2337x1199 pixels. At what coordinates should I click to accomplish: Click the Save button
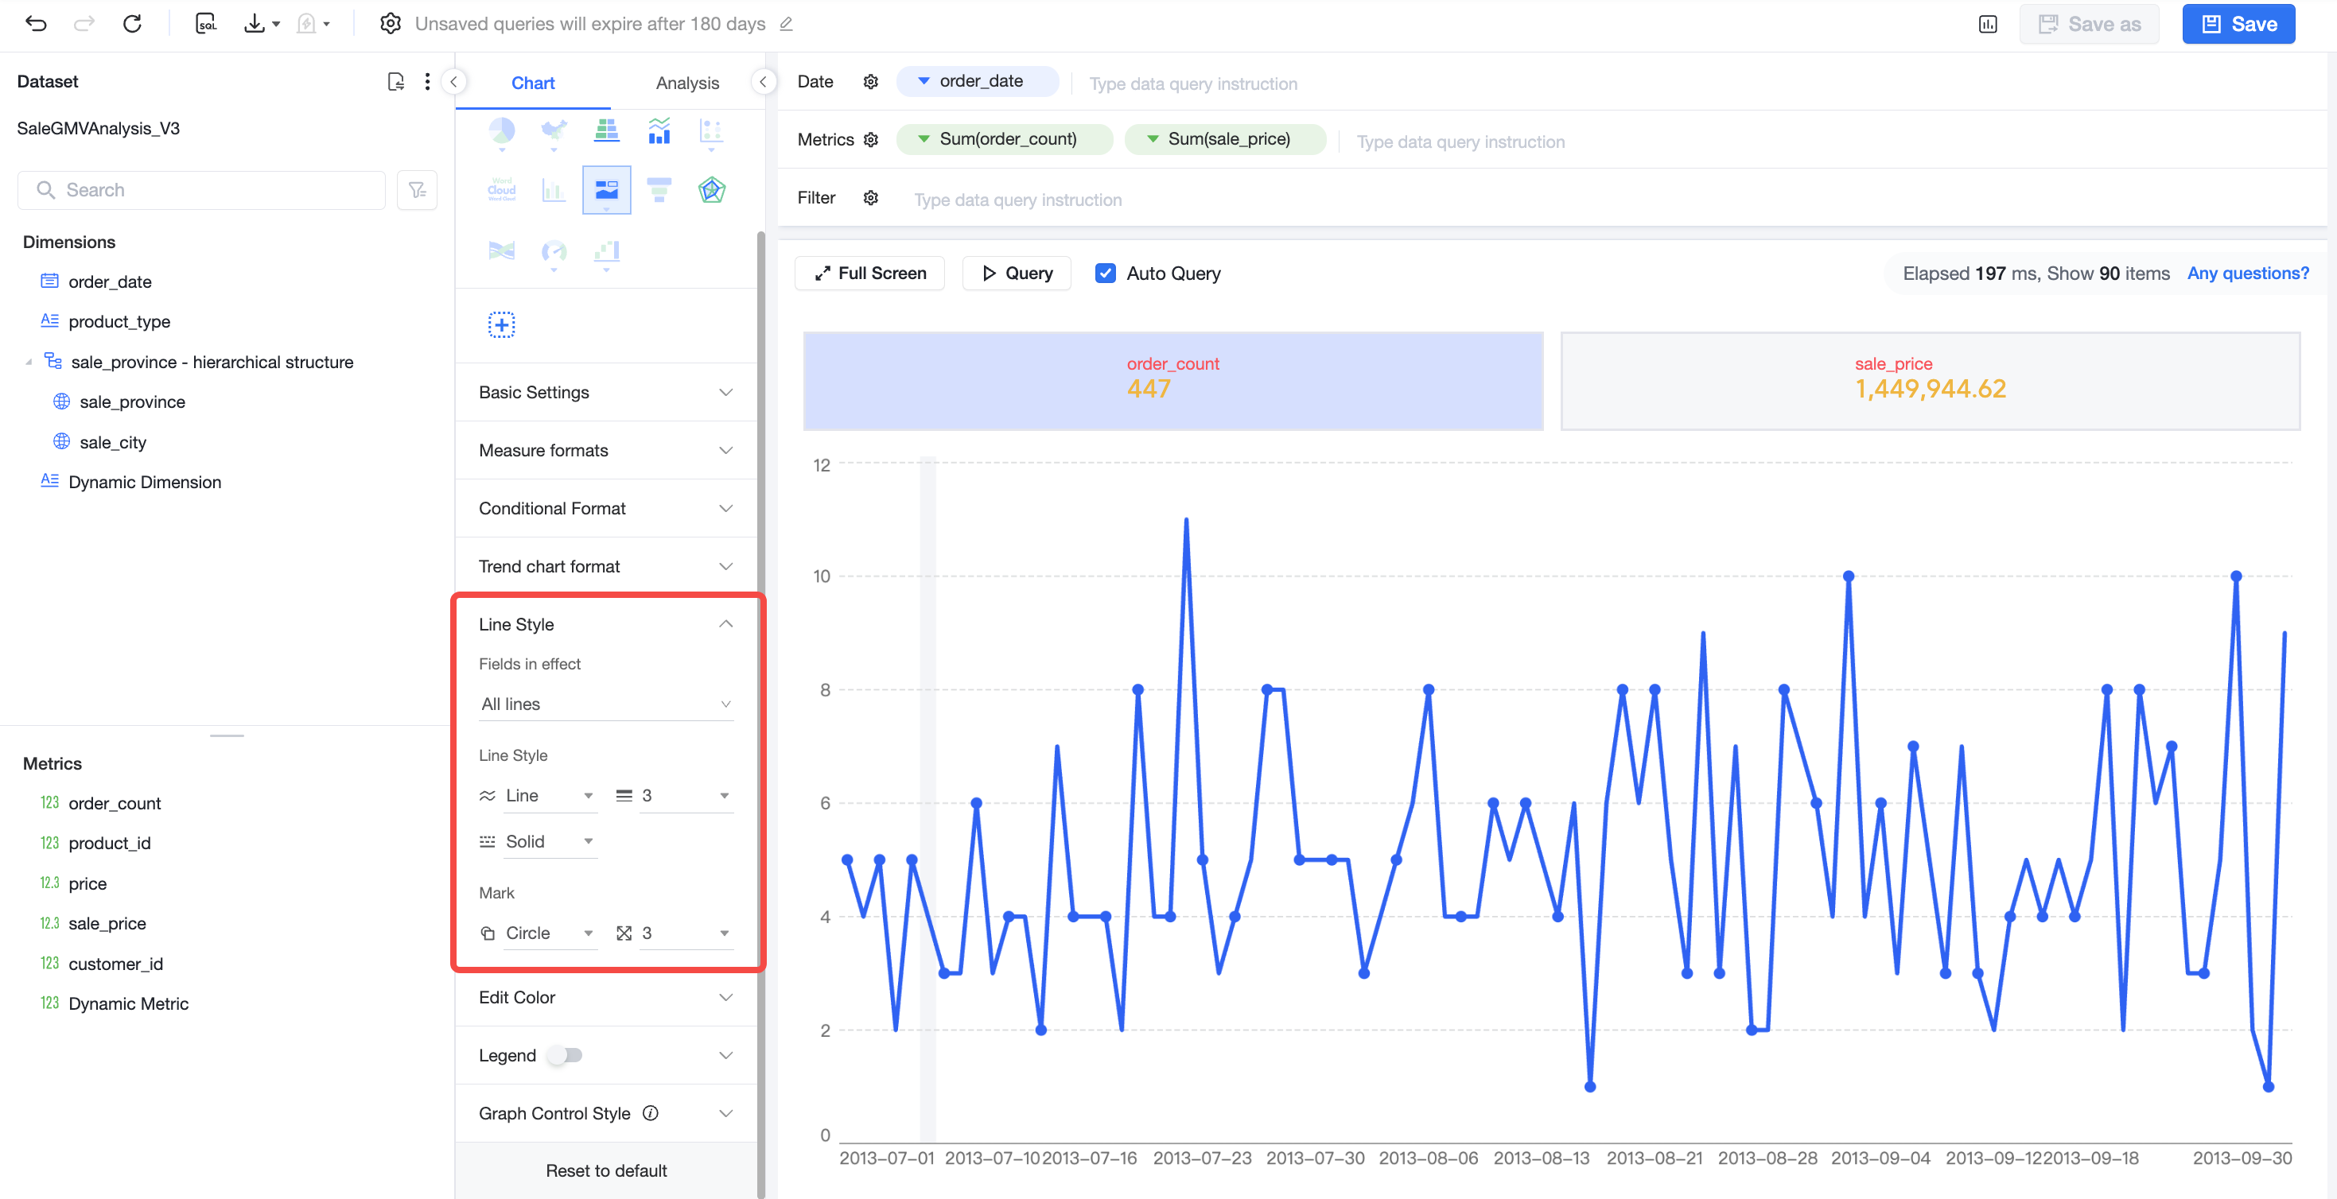click(x=2238, y=24)
